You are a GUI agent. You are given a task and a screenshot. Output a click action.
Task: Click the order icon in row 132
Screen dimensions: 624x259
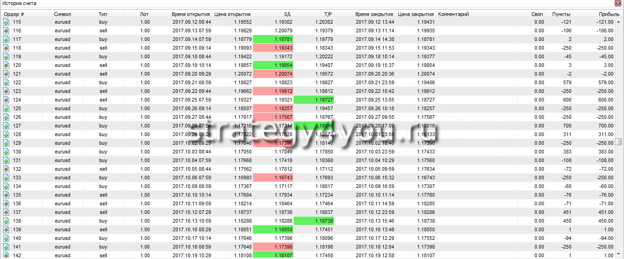pyautogui.click(x=6, y=169)
